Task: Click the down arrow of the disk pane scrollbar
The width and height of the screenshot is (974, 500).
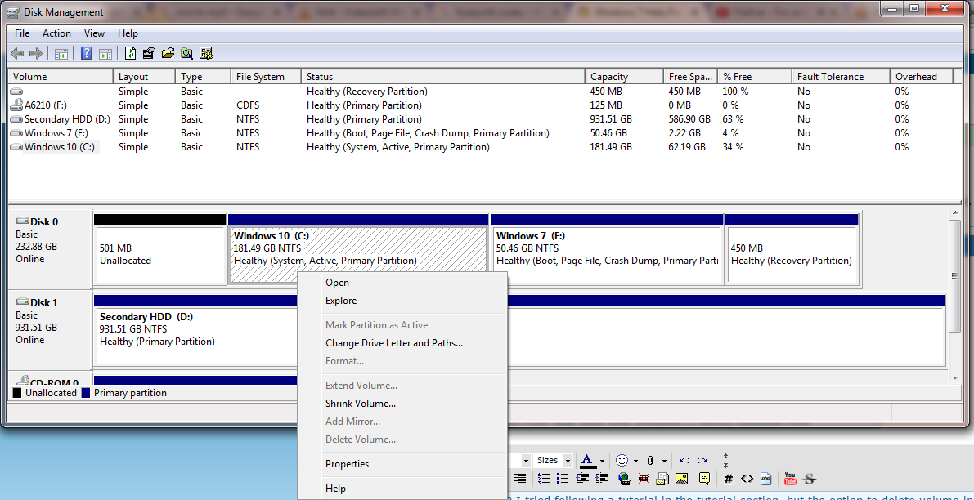Action: point(955,377)
